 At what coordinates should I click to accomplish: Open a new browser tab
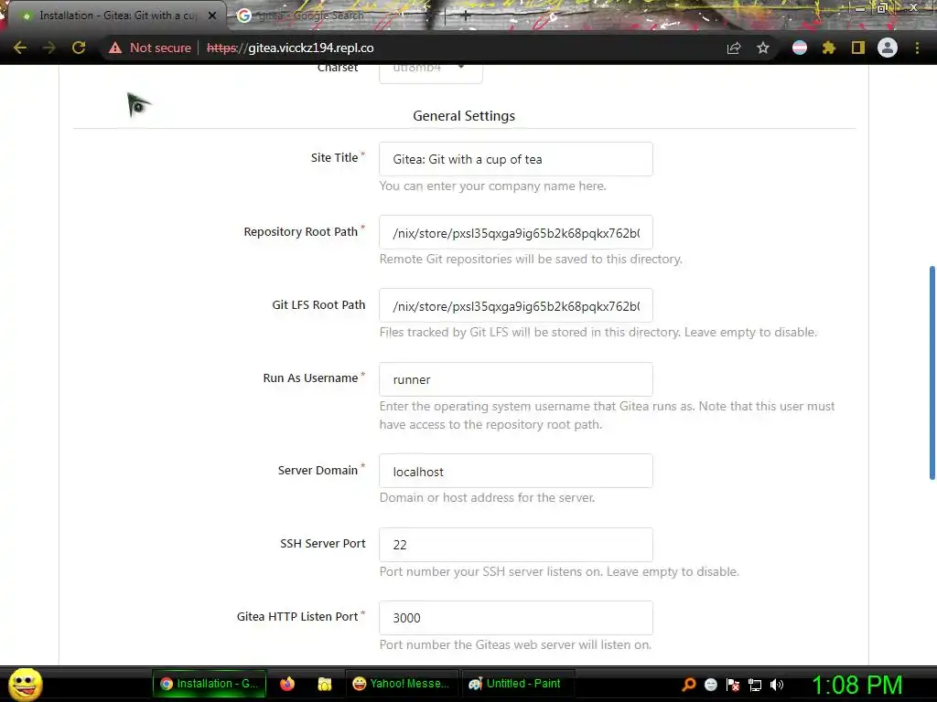pos(465,16)
